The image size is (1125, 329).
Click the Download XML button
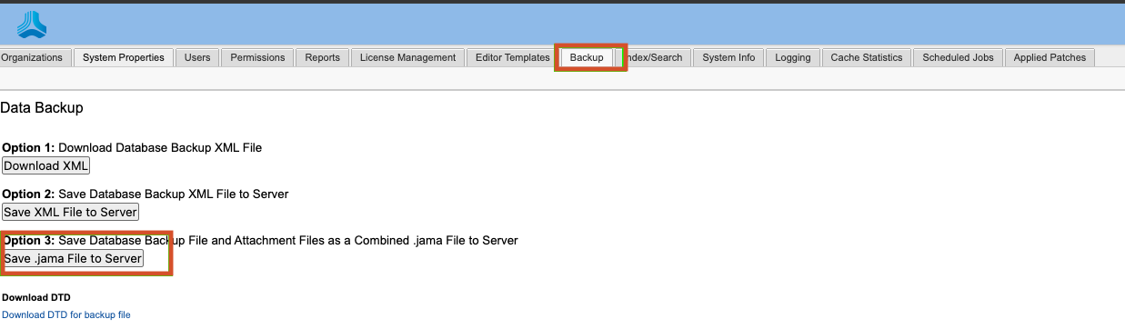pos(46,165)
